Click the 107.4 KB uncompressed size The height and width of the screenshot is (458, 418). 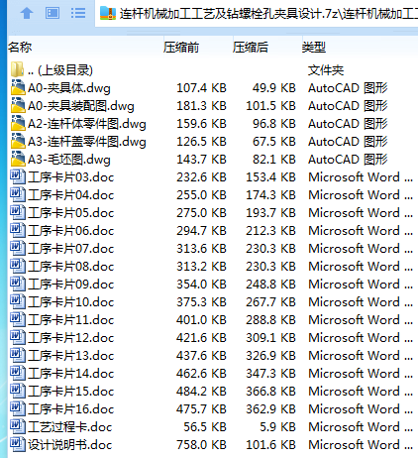coord(201,88)
